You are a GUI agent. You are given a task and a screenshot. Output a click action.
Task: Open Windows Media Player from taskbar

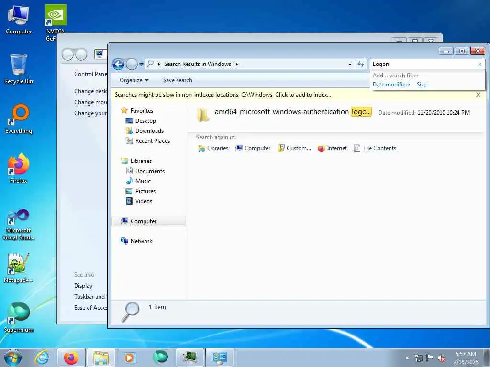click(129, 357)
